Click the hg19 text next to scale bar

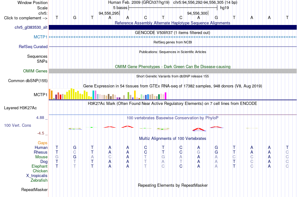pyautogui.click(x=224, y=8)
